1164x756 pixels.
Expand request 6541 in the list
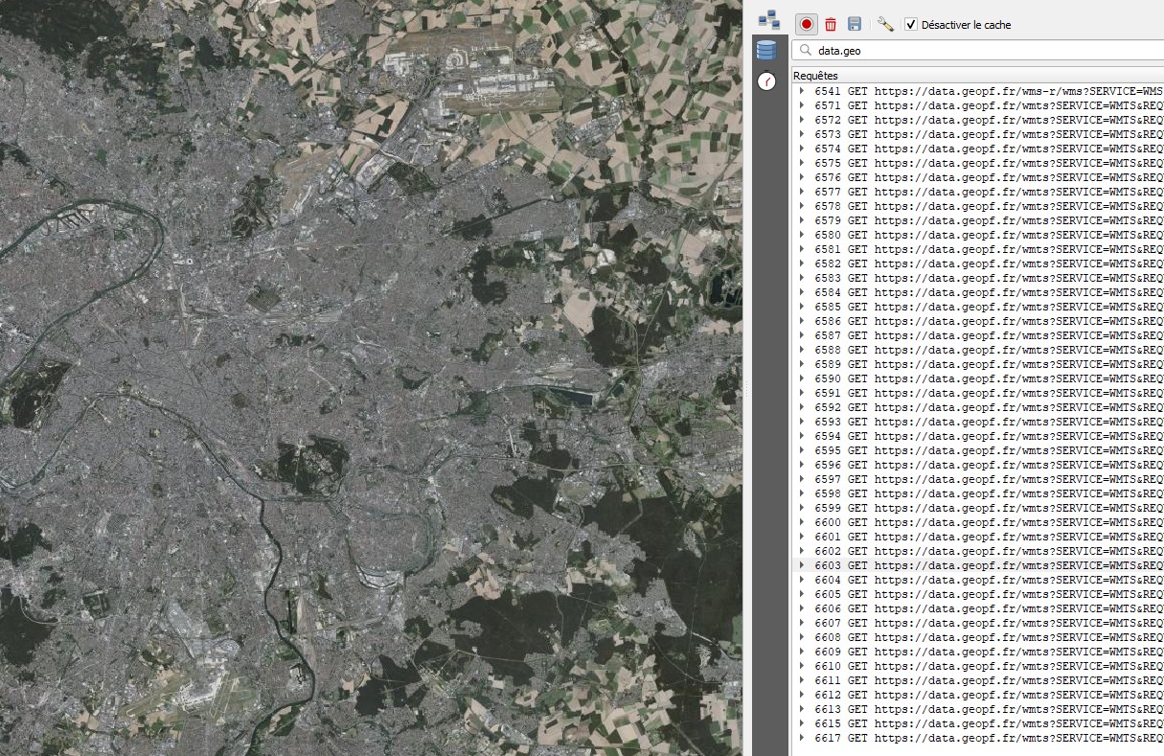pyautogui.click(x=802, y=91)
